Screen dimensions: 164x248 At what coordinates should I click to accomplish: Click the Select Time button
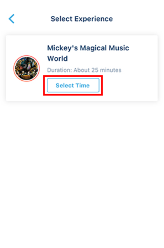73,85
